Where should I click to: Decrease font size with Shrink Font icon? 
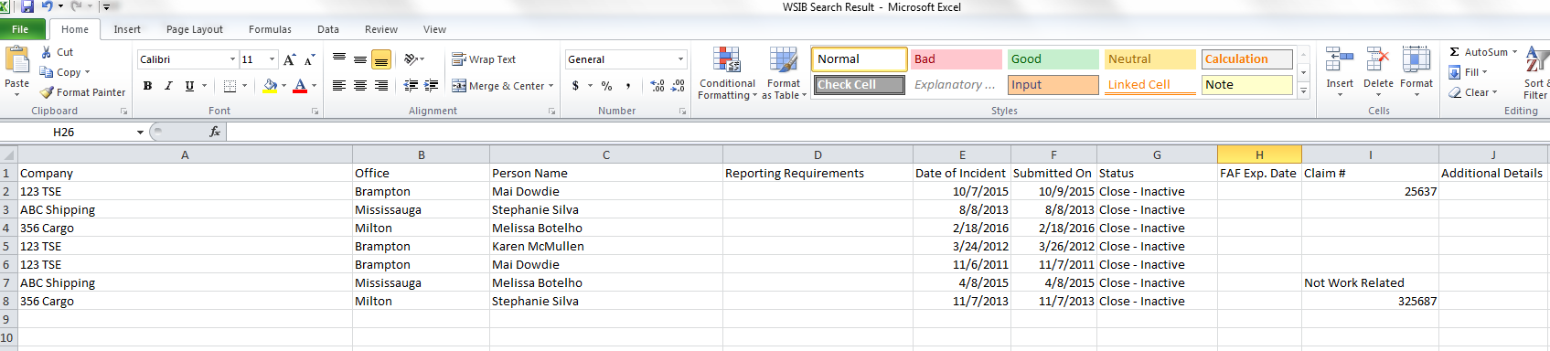click(310, 59)
